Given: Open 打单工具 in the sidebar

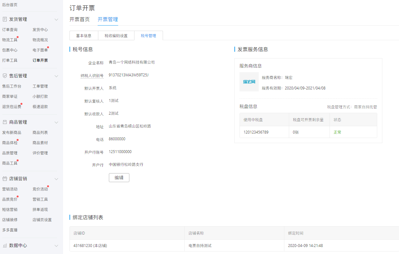Looking at the screenshot, I should tap(10, 60).
